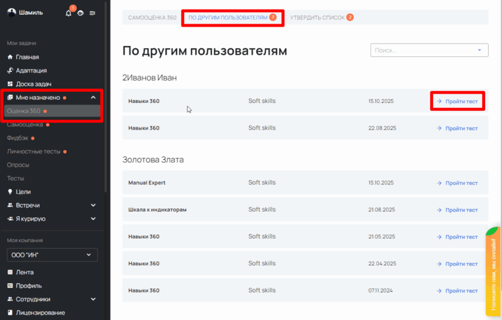The height and width of the screenshot is (320, 502).
Task: Click the chat support icon beside the bell
Action: coord(80,13)
